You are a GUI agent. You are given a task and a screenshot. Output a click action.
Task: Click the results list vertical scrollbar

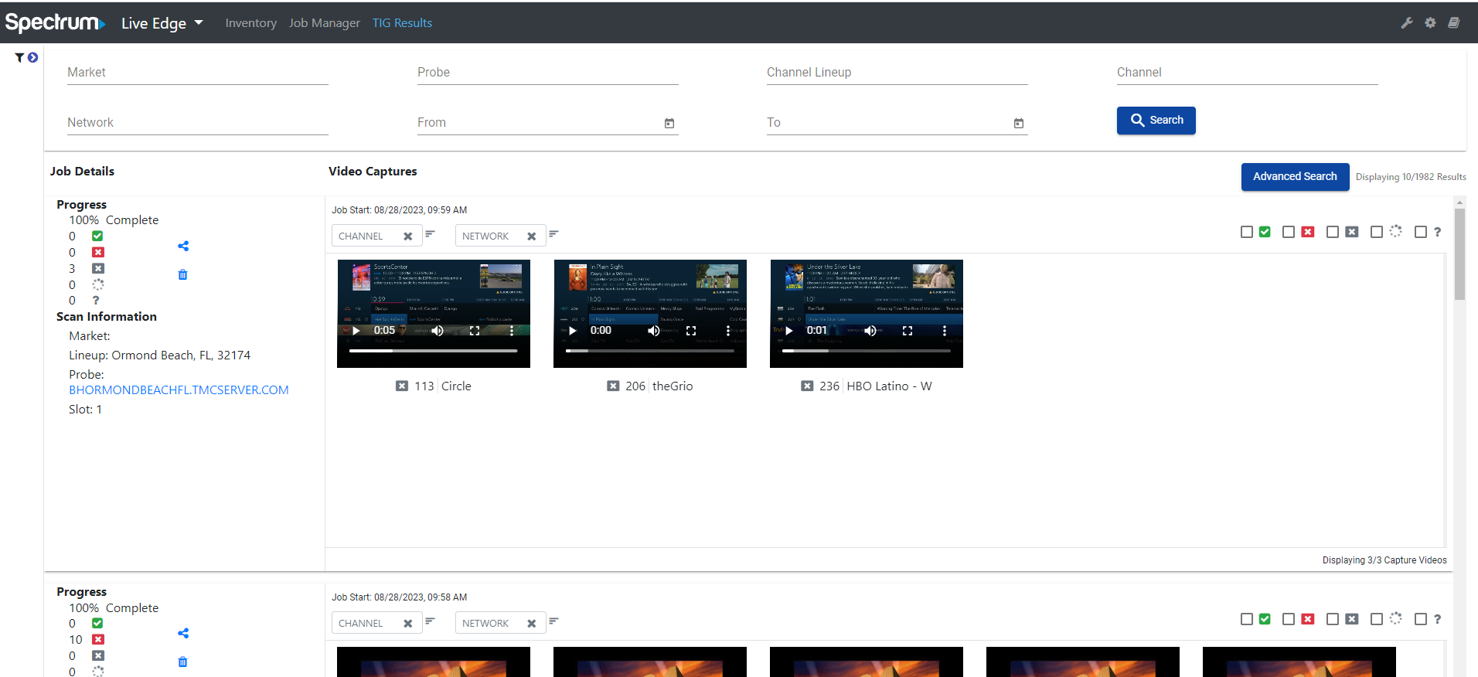(1459, 255)
